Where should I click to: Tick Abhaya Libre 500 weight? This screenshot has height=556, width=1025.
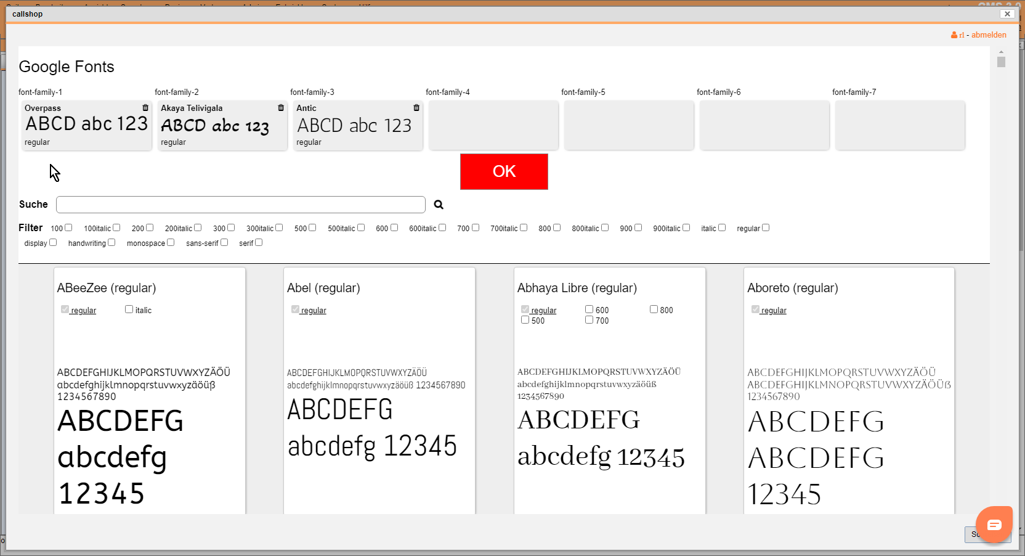[525, 320]
